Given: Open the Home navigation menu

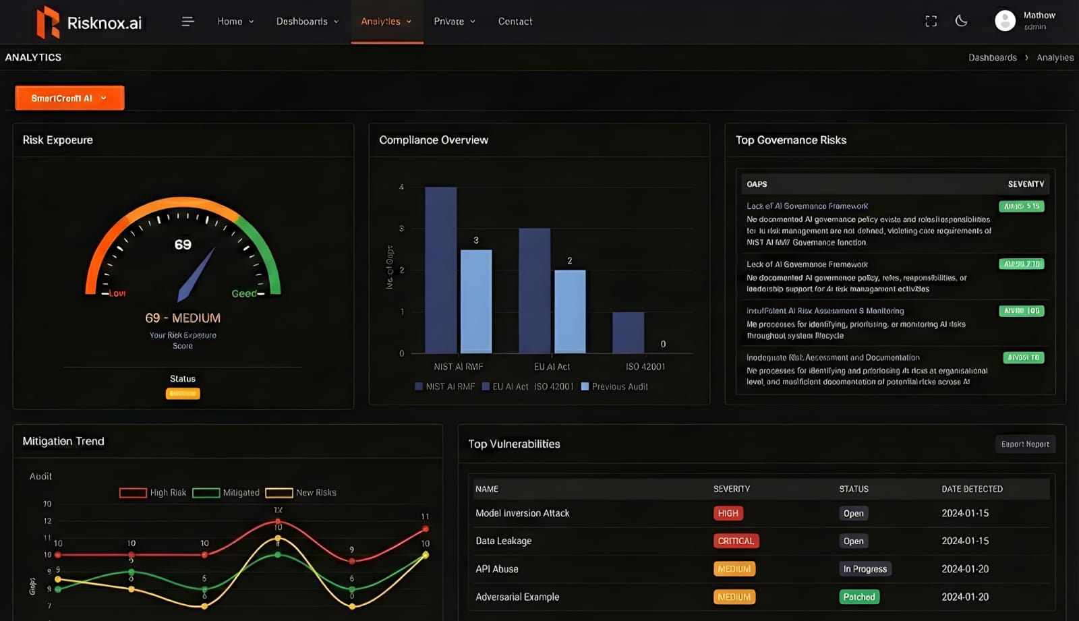Looking at the screenshot, I should pos(235,22).
